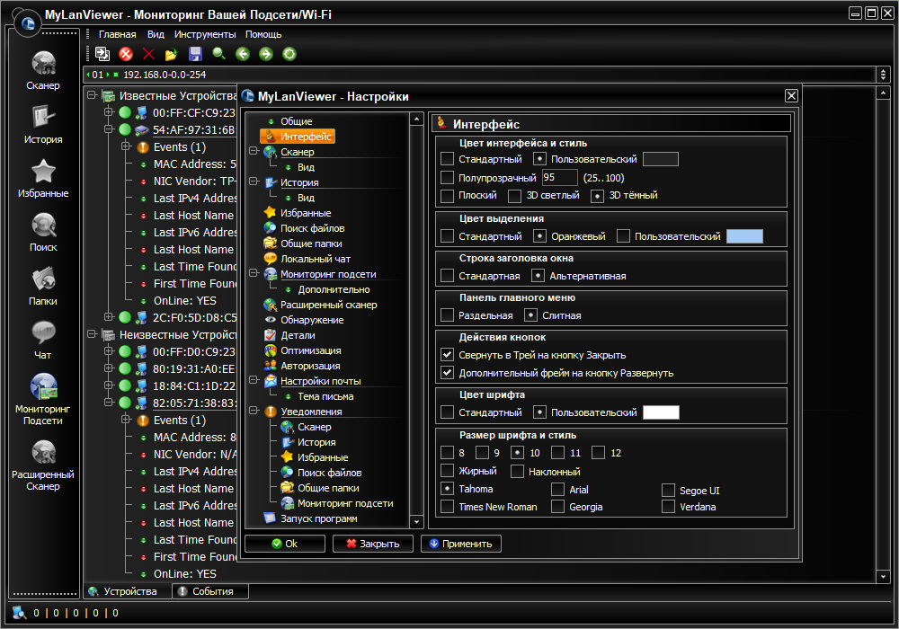The image size is (899, 629).
Task: Uncheck Дополнительный фрейм на кнопку Развернуть
Action: (447, 373)
